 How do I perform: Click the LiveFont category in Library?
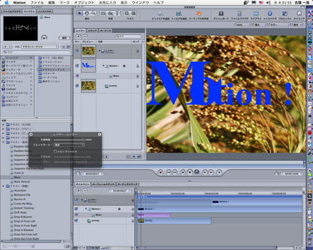(17, 89)
